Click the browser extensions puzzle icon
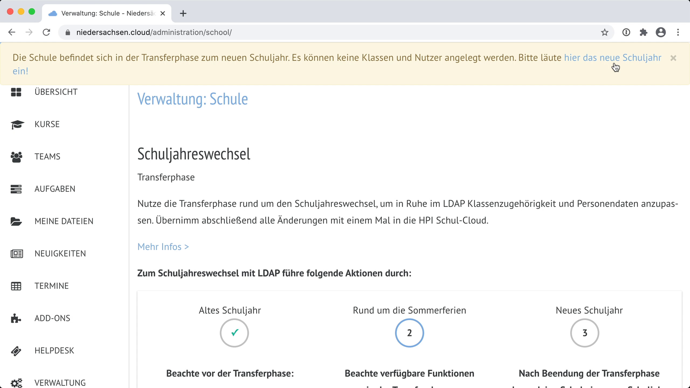This screenshot has height=388, width=690. (x=643, y=32)
